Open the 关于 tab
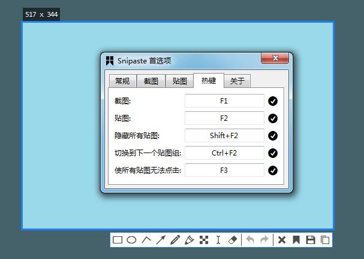This screenshot has width=364, height=259. click(x=237, y=81)
